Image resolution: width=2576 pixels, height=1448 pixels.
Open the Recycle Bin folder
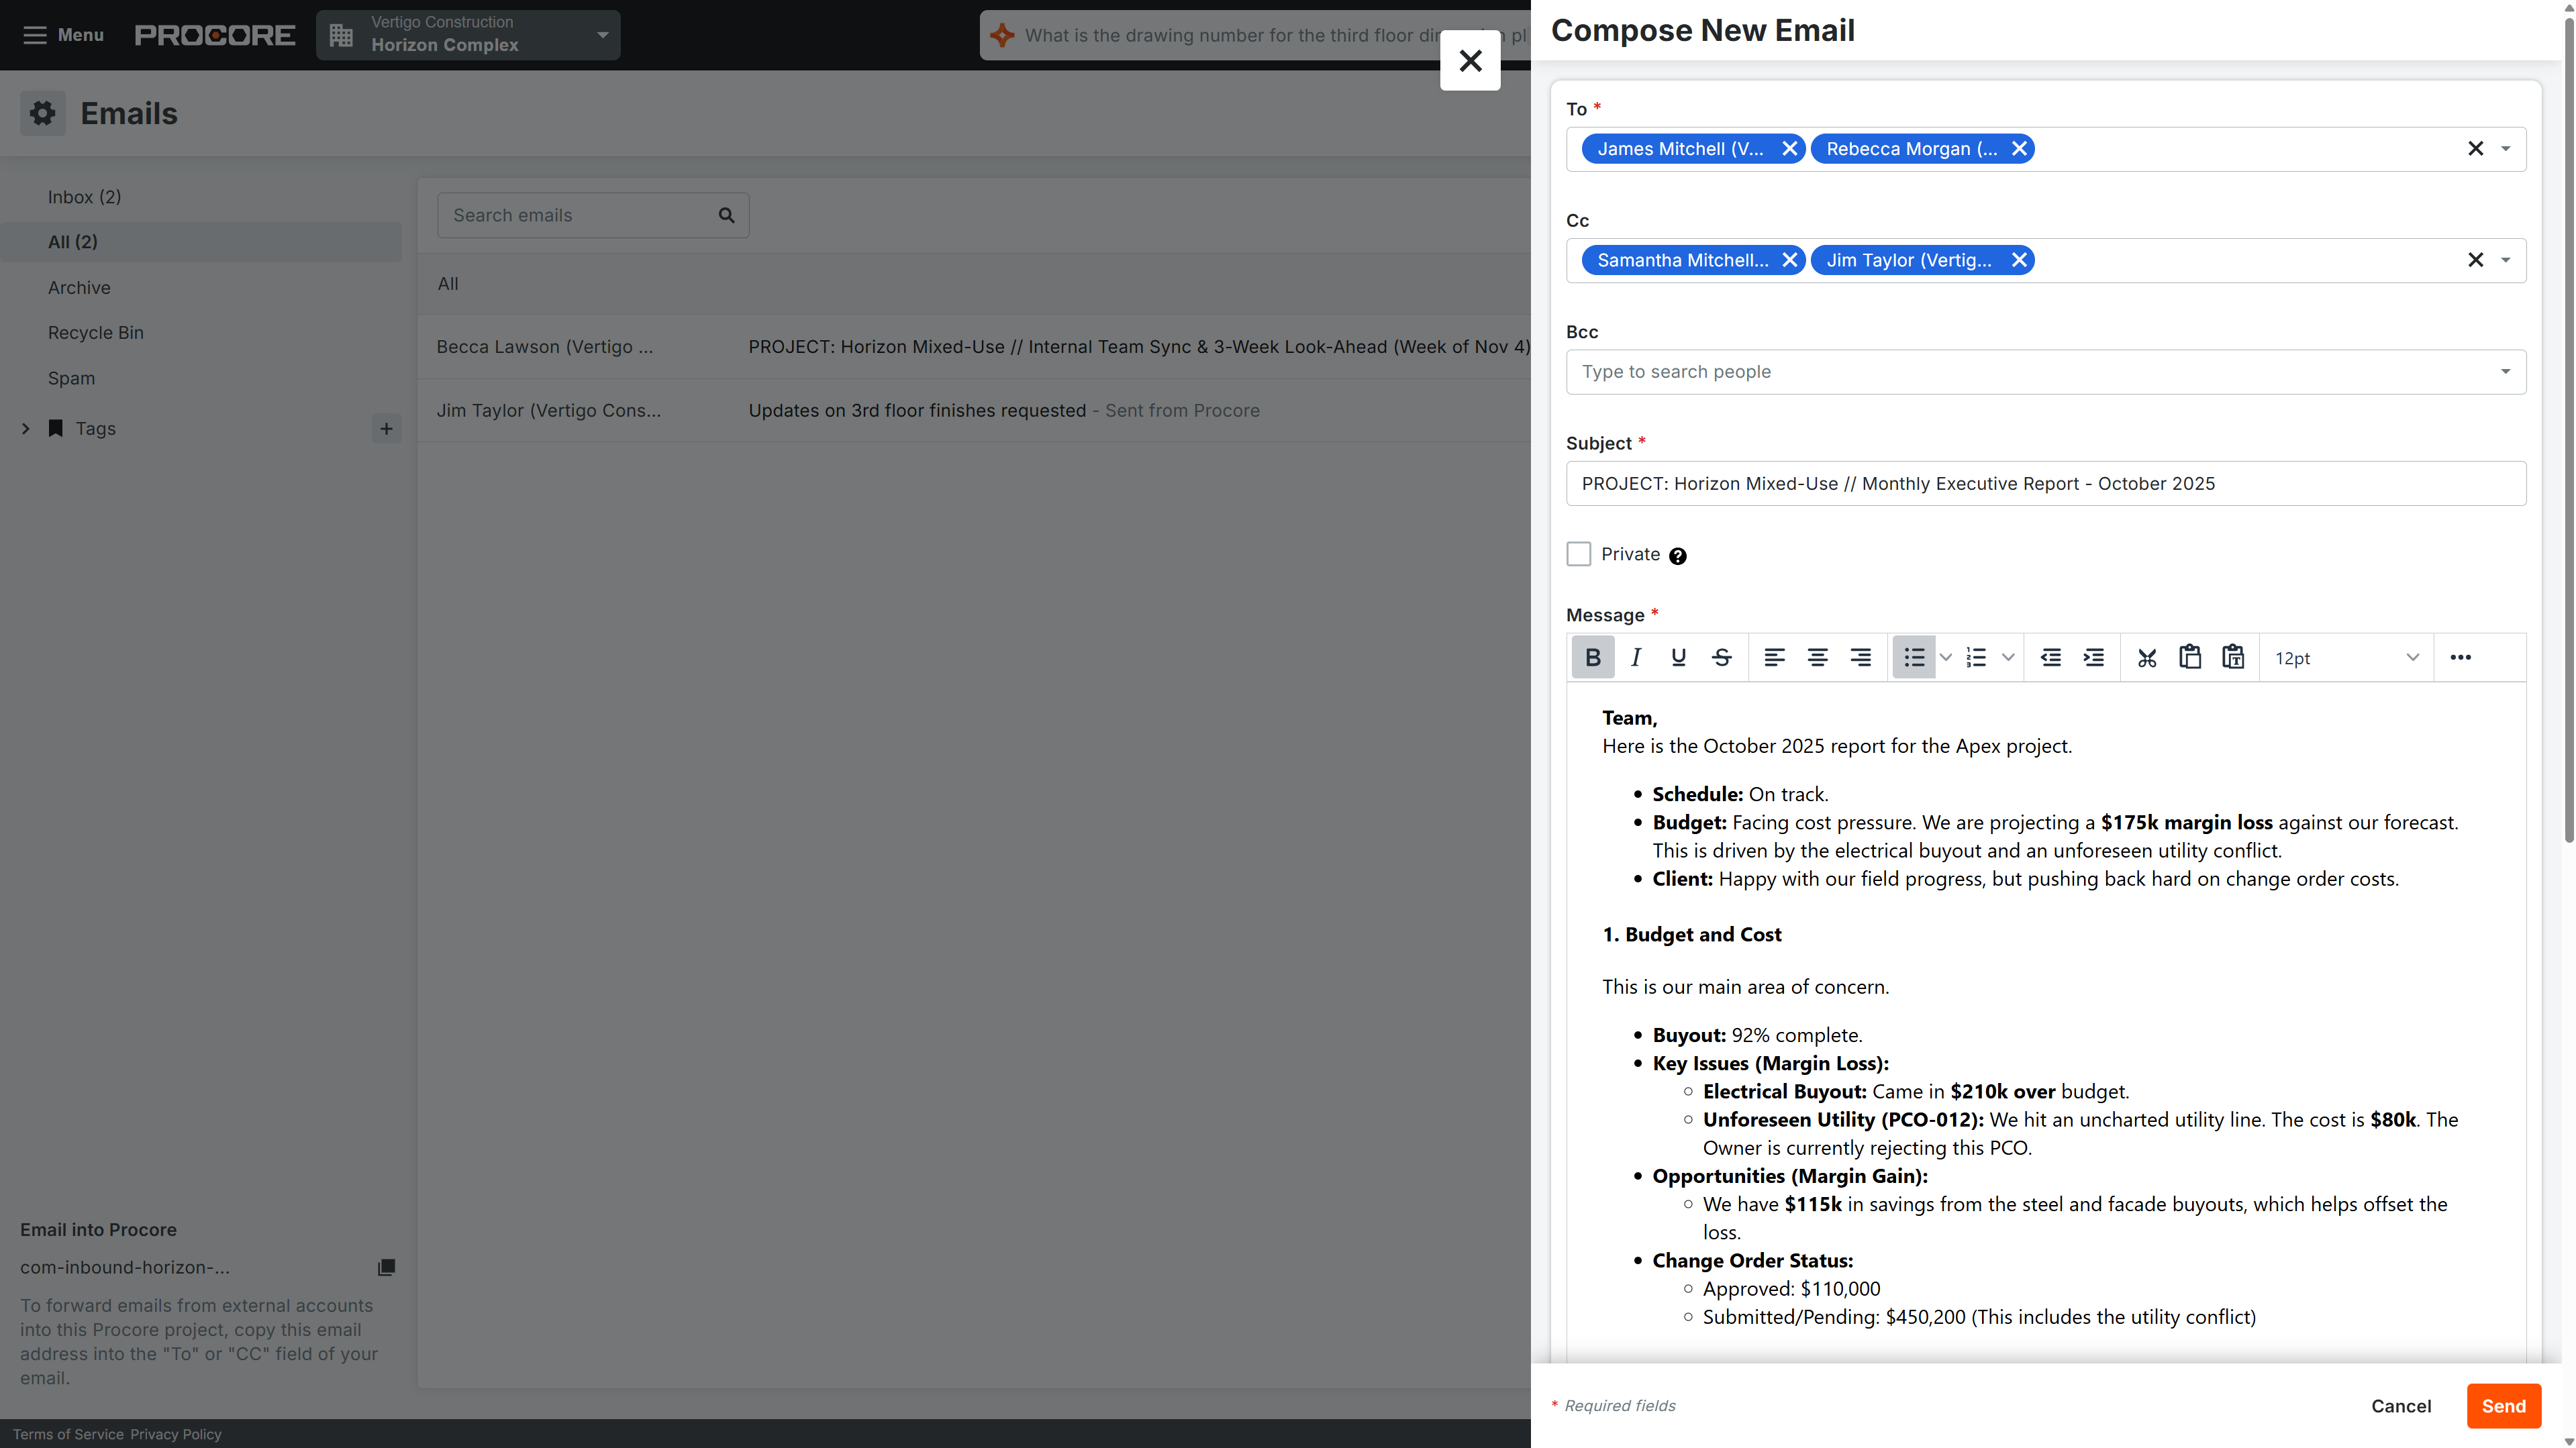96,332
